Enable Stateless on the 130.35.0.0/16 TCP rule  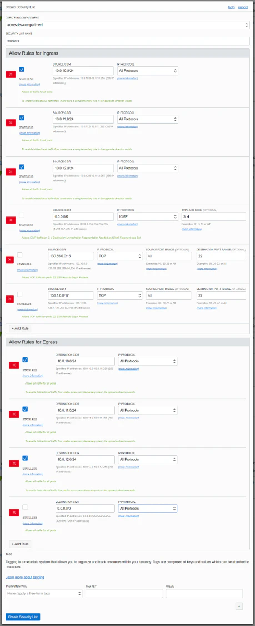coord(20,255)
